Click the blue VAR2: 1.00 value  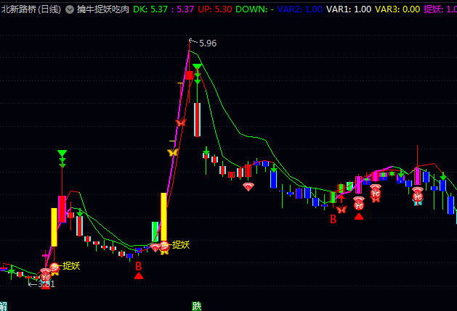click(299, 9)
